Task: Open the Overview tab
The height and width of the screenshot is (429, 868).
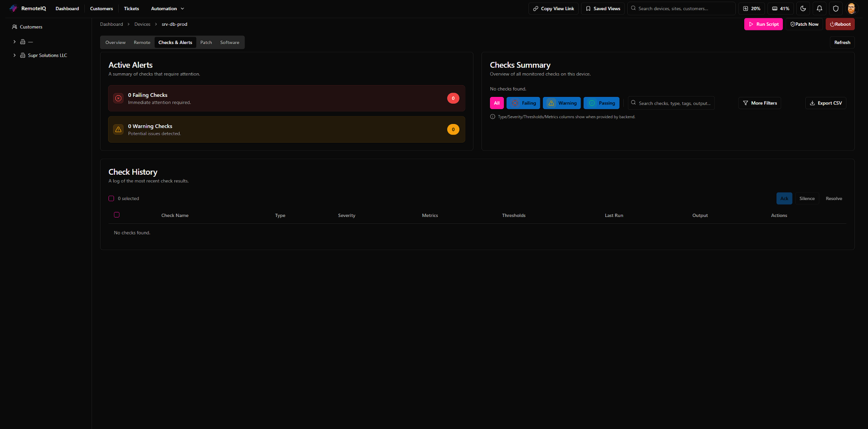Action: pos(115,42)
